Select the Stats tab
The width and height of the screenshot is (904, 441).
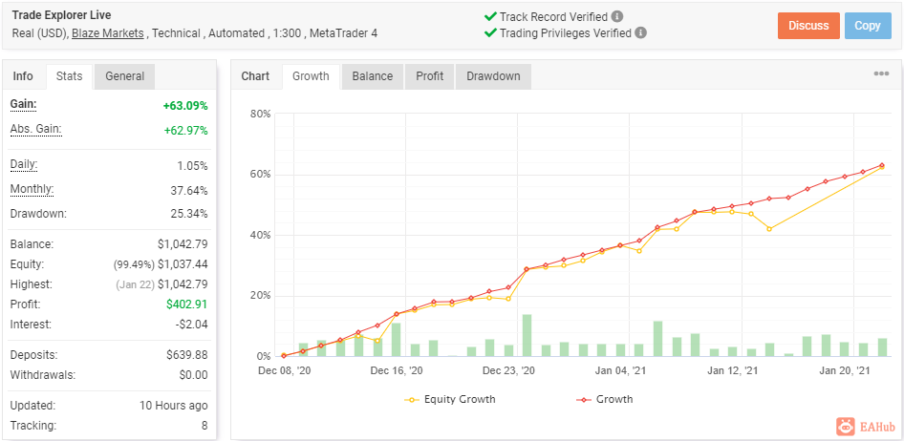[69, 76]
